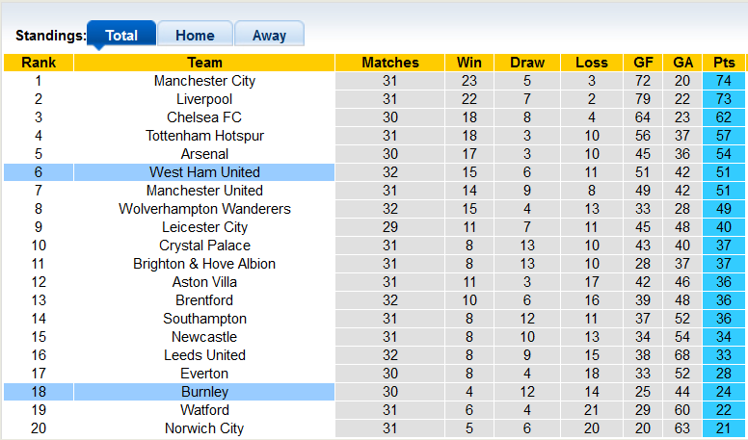
Task: Click on Chelsea FC team name
Action: pos(204,117)
